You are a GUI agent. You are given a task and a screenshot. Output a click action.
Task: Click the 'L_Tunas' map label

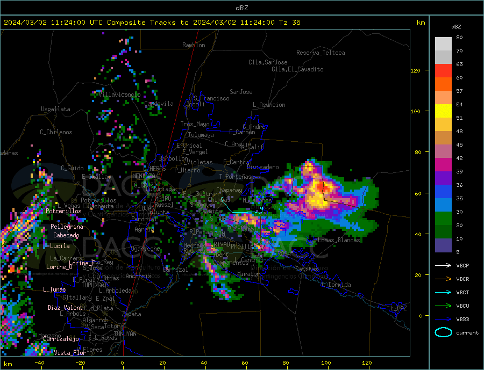(x=54, y=289)
